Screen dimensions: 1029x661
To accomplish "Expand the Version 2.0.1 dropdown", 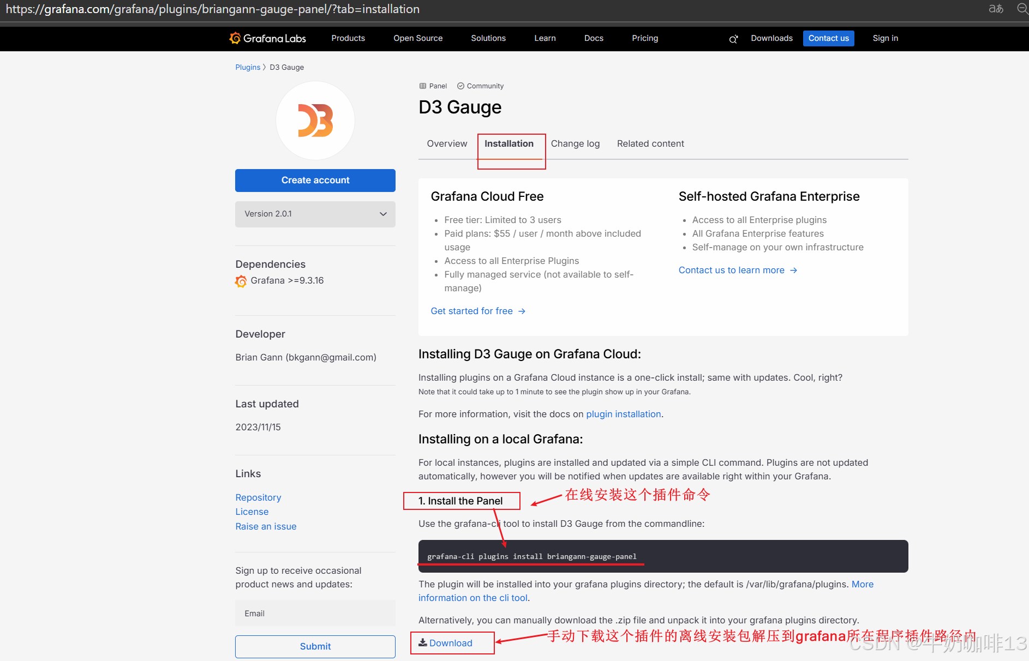I will point(315,214).
